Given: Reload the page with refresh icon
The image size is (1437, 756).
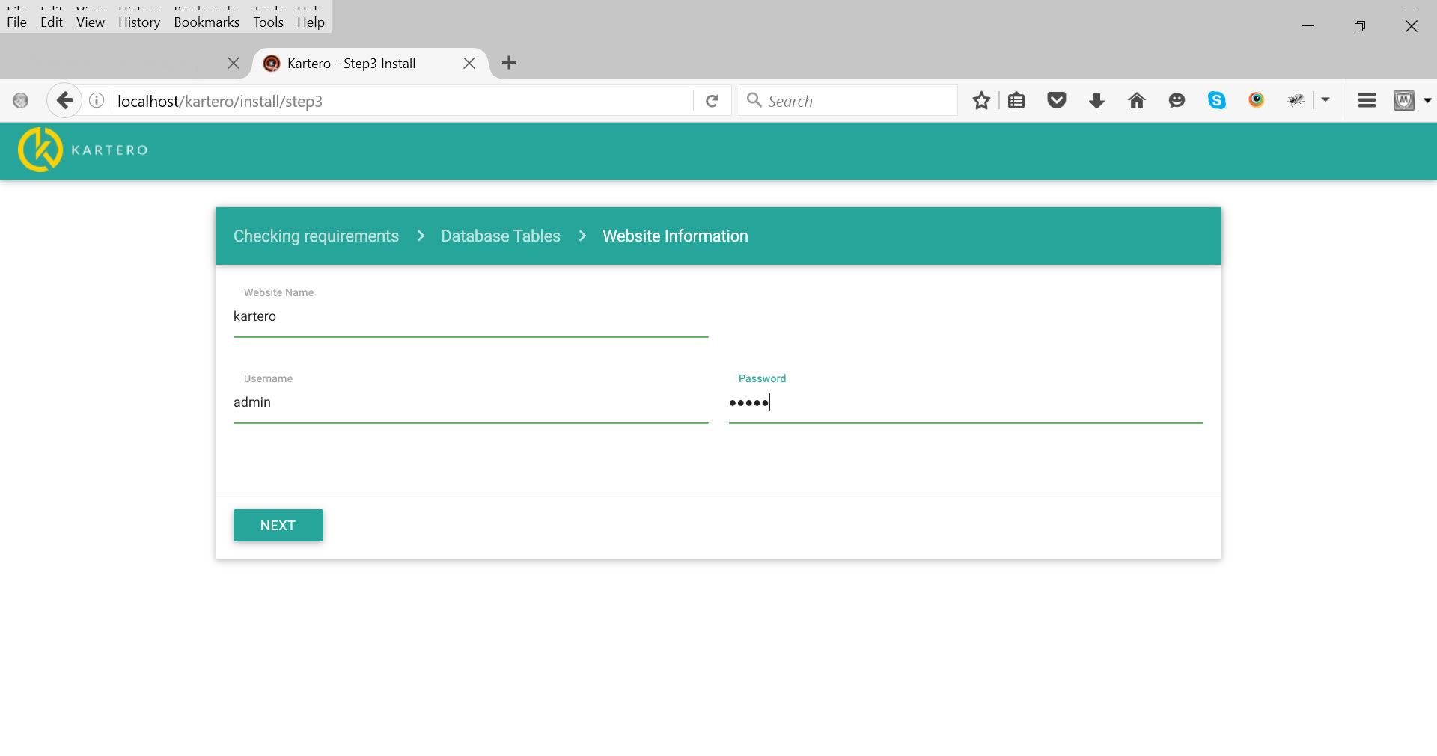Looking at the screenshot, I should 712,101.
